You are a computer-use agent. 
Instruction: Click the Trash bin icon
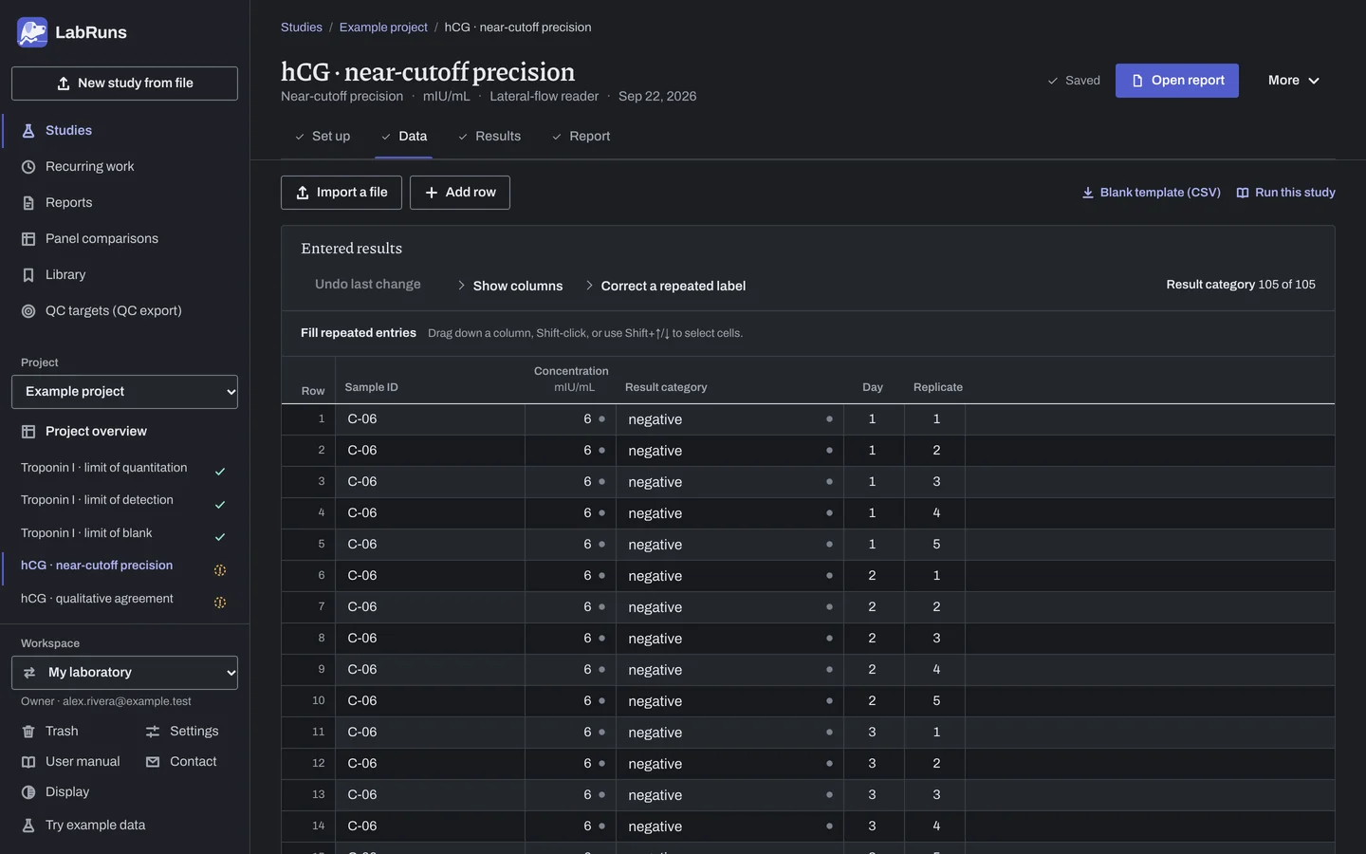tap(28, 732)
